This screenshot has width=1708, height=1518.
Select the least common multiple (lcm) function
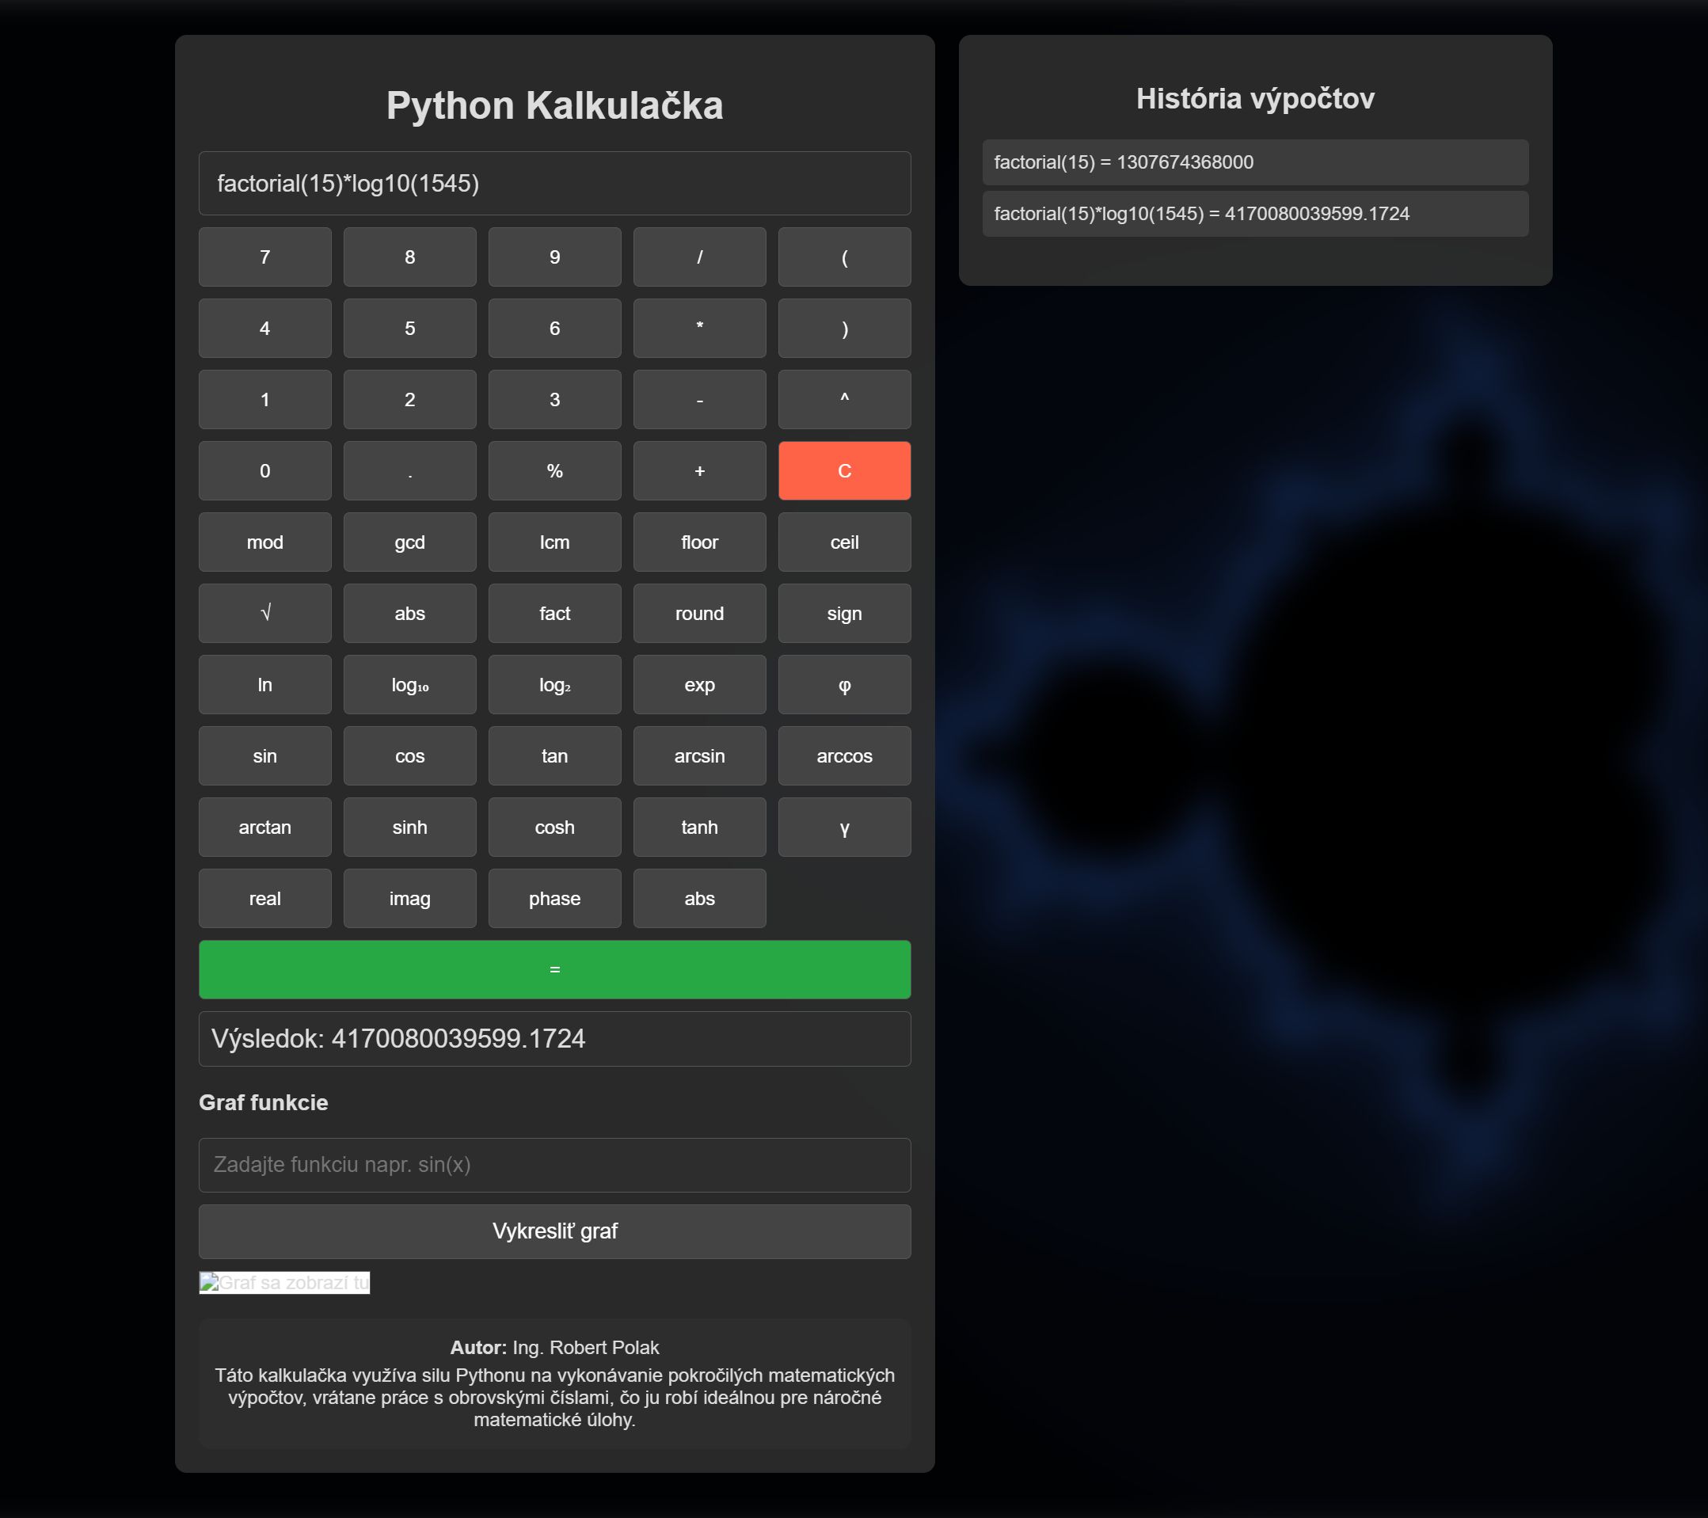(x=553, y=541)
